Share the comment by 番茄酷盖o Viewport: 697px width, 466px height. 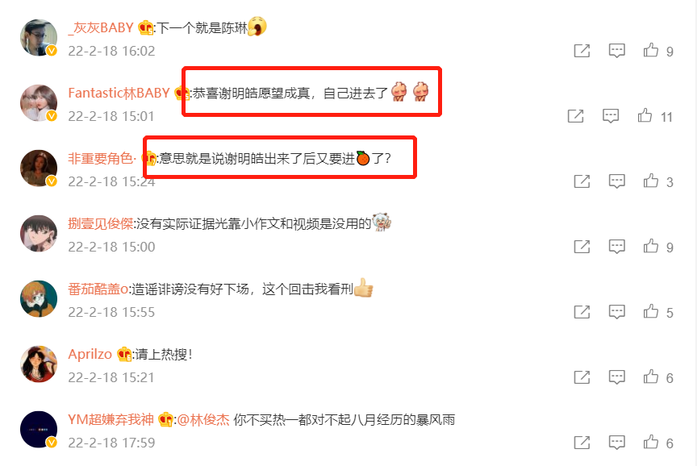pos(582,312)
